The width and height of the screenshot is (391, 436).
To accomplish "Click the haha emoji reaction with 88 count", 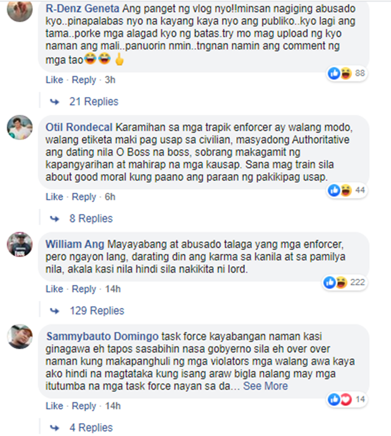I will coord(346,73).
